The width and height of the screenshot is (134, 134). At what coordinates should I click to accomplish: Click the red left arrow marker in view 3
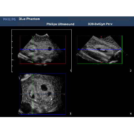click(21, 94)
